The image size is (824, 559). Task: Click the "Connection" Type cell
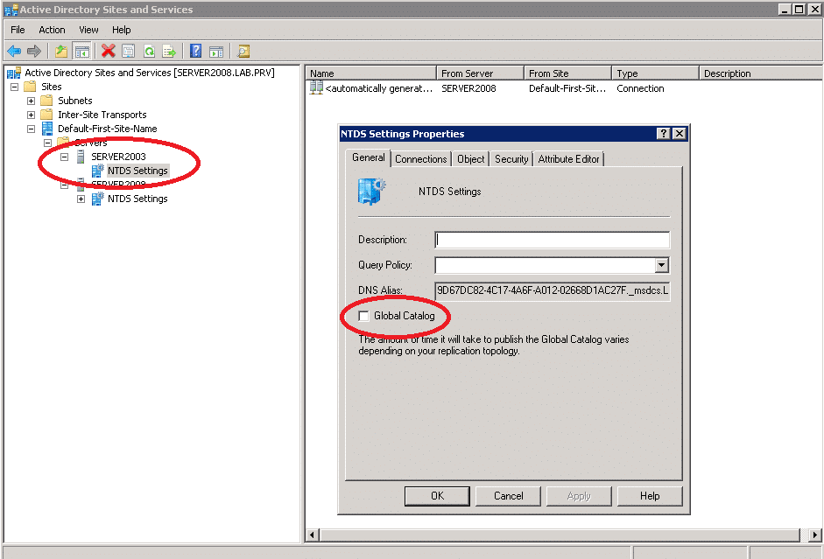click(641, 88)
